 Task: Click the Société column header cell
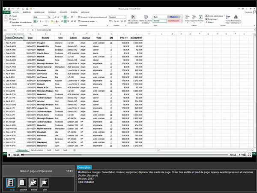[45, 38]
